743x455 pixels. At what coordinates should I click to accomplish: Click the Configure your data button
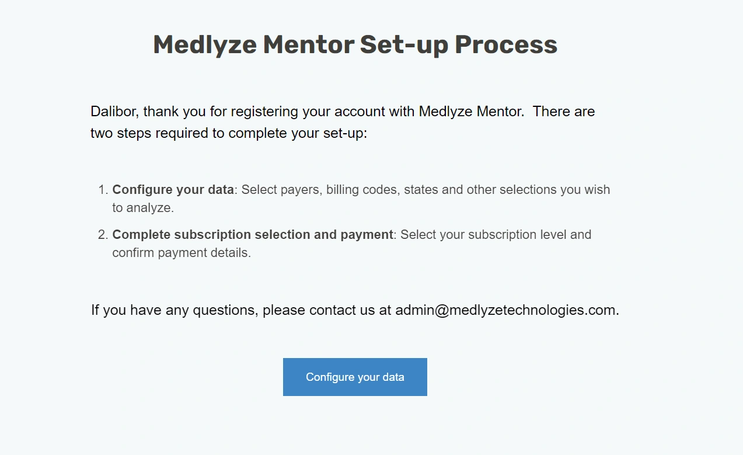(355, 377)
